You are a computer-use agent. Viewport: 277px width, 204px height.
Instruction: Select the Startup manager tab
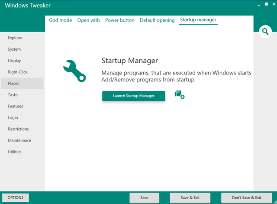[x=198, y=20]
